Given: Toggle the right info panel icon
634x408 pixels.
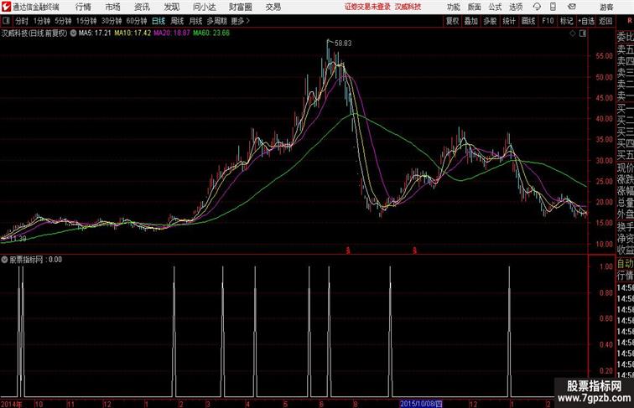Looking at the screenshot, I should 583,34.
